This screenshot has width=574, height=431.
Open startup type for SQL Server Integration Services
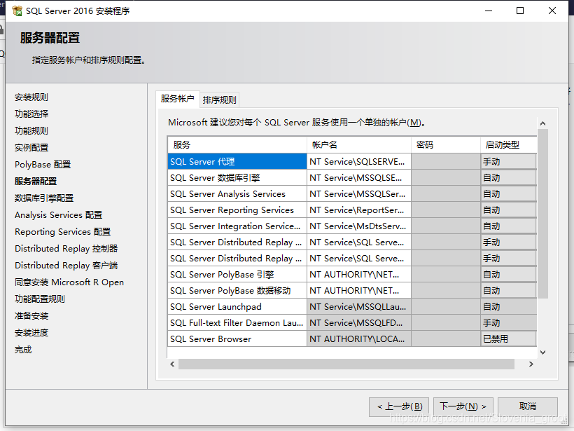coord(508,226)
